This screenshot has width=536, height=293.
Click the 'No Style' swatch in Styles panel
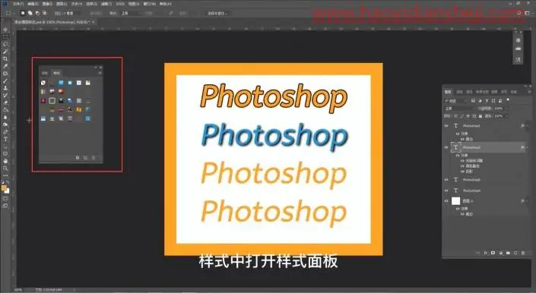[x=43, y=83]
